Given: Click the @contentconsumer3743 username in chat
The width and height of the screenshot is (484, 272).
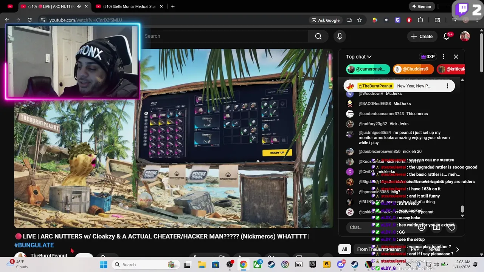Looking at the screenshot, I should [x=381, y=114].
